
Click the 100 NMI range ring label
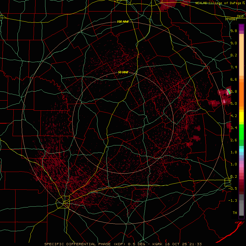pyautogui.click(x=123, y=22)
